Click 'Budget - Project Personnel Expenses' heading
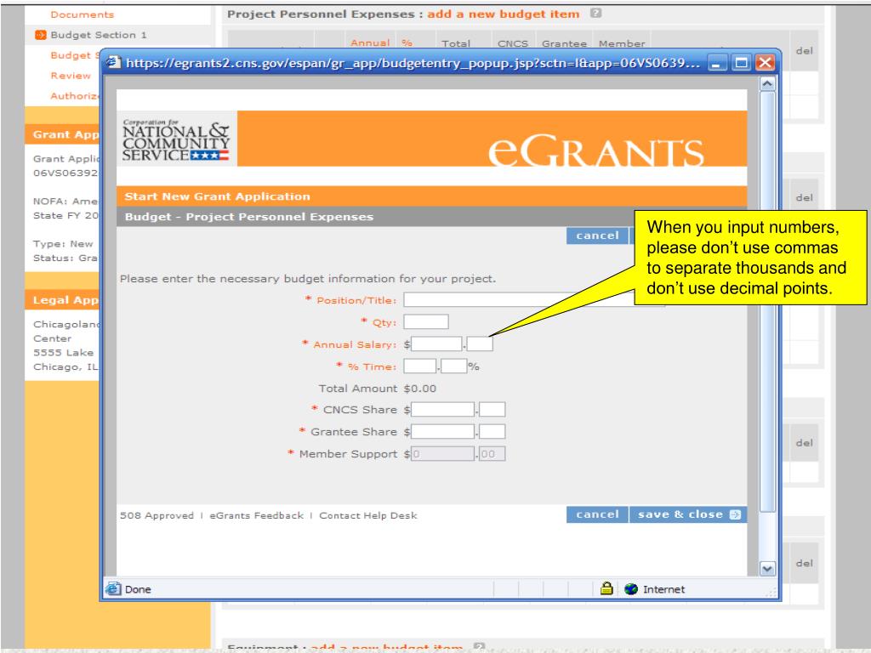Image resolution: width=871 pixels, height=653 pixels. point(249,217)
